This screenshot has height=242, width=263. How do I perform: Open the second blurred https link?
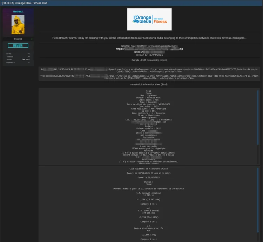149,52
